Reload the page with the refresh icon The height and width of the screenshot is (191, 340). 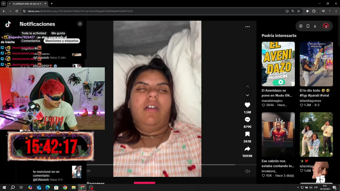[x=16, y=11]
